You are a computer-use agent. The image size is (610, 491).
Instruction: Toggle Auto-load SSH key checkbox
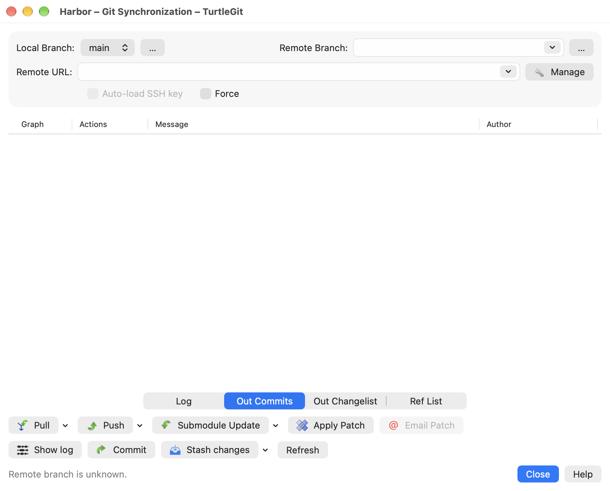tap(93, 94)
